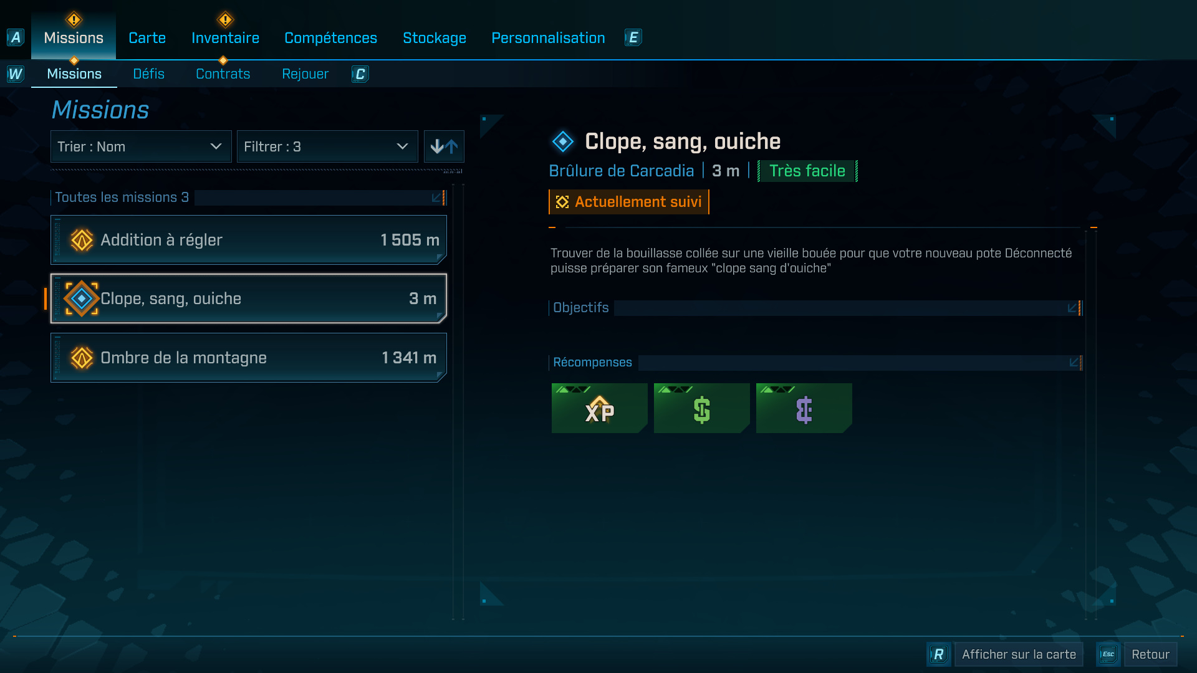Click the Retour button

point(1150,654)
